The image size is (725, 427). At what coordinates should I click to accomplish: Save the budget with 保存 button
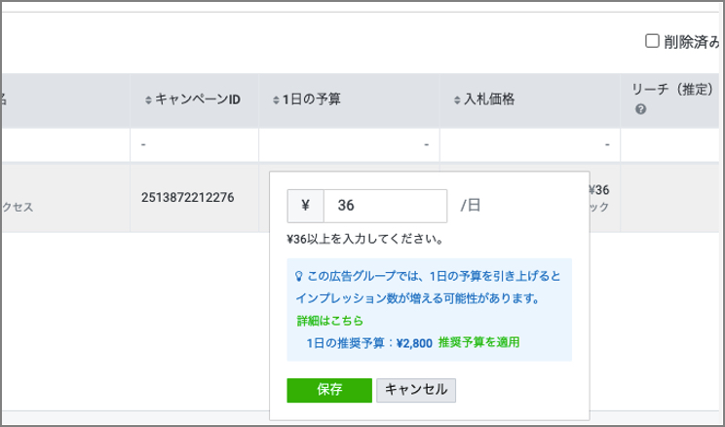(x=329, y=390)
